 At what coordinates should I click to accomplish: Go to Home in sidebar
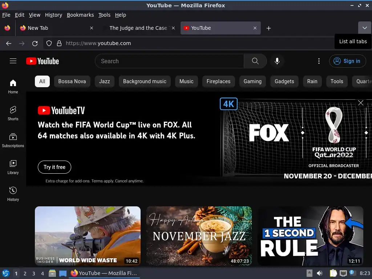click(13, 86)
